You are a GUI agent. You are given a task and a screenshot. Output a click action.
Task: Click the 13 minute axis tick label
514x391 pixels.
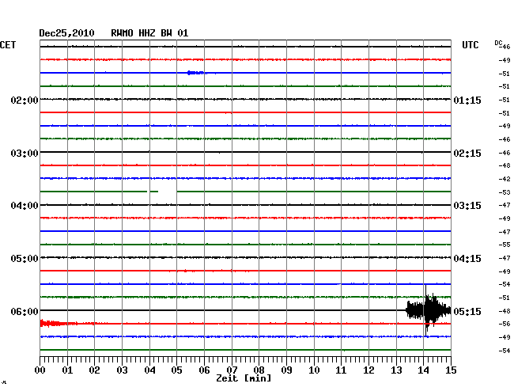coord(396,370)
